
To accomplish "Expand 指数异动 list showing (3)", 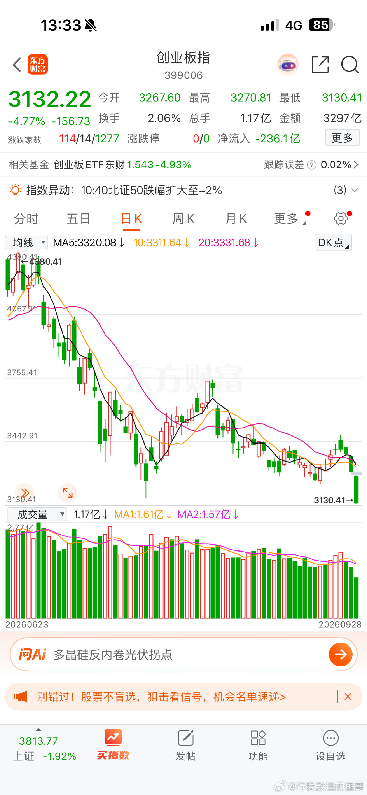I will pos(346,190).
